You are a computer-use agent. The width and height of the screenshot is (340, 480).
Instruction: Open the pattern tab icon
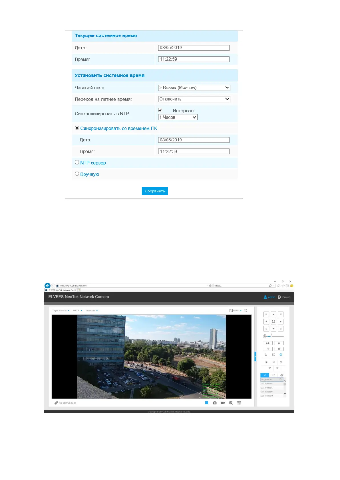[282, 375]
